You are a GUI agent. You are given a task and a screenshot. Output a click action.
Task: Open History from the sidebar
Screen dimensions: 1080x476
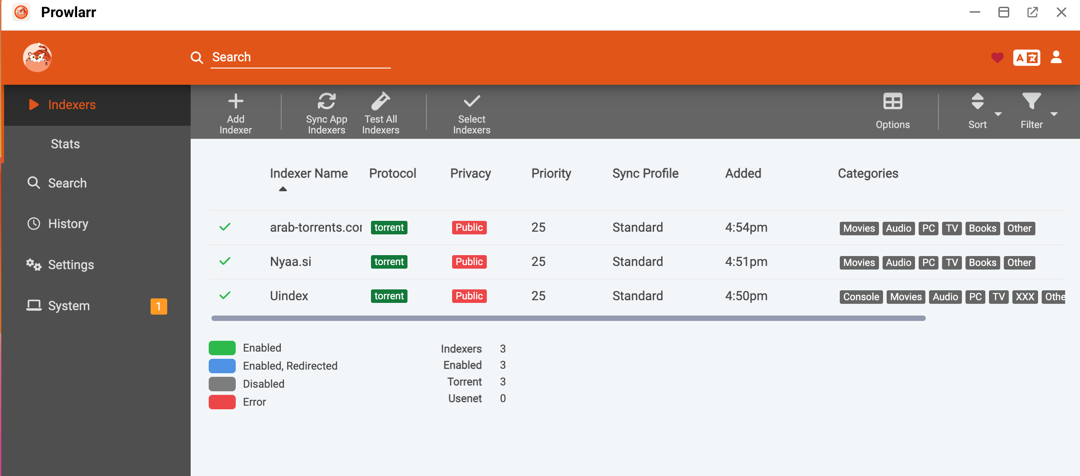(x=68, y=224)
